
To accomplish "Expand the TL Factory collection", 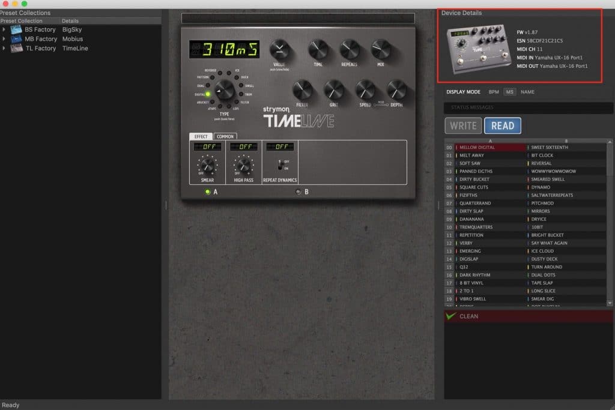I will pyautogui.click(x=4, y=48).
